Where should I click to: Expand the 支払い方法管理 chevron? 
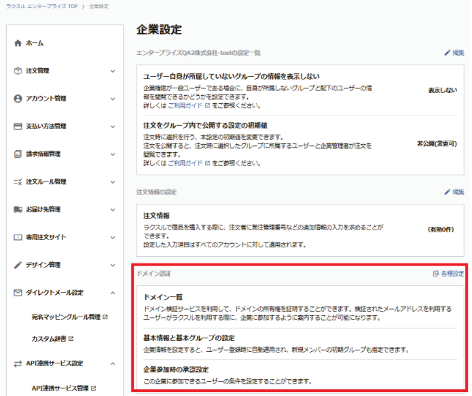pyautogui.click(x=113, y=126)
